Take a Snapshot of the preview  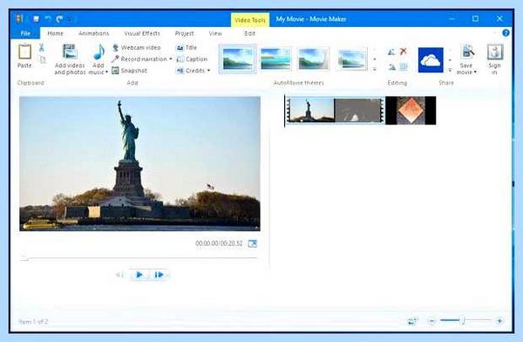coord(129,71)
